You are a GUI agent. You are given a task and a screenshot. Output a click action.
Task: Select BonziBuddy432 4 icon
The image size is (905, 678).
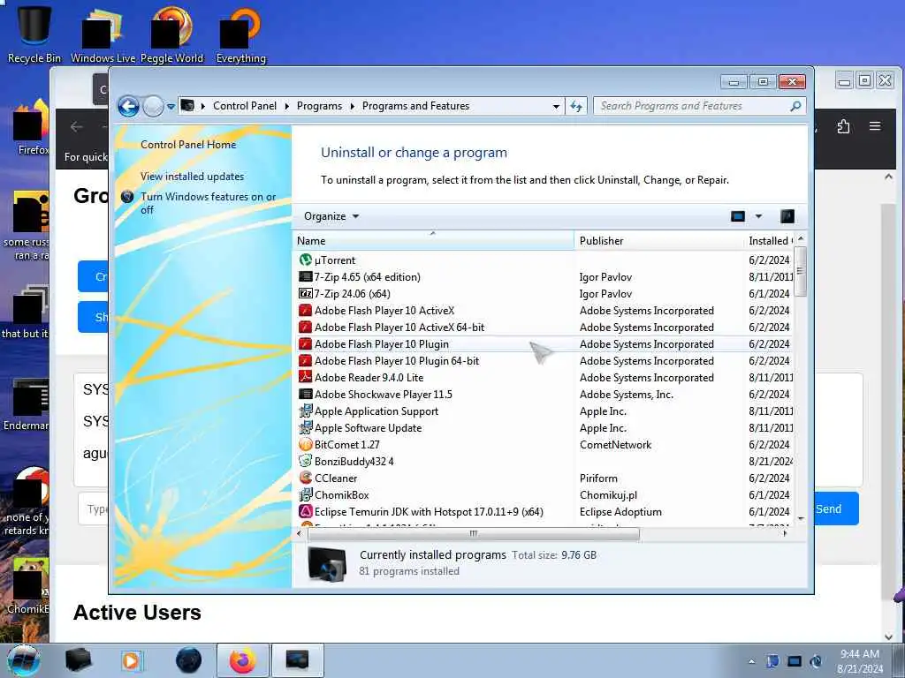point(305,461)
